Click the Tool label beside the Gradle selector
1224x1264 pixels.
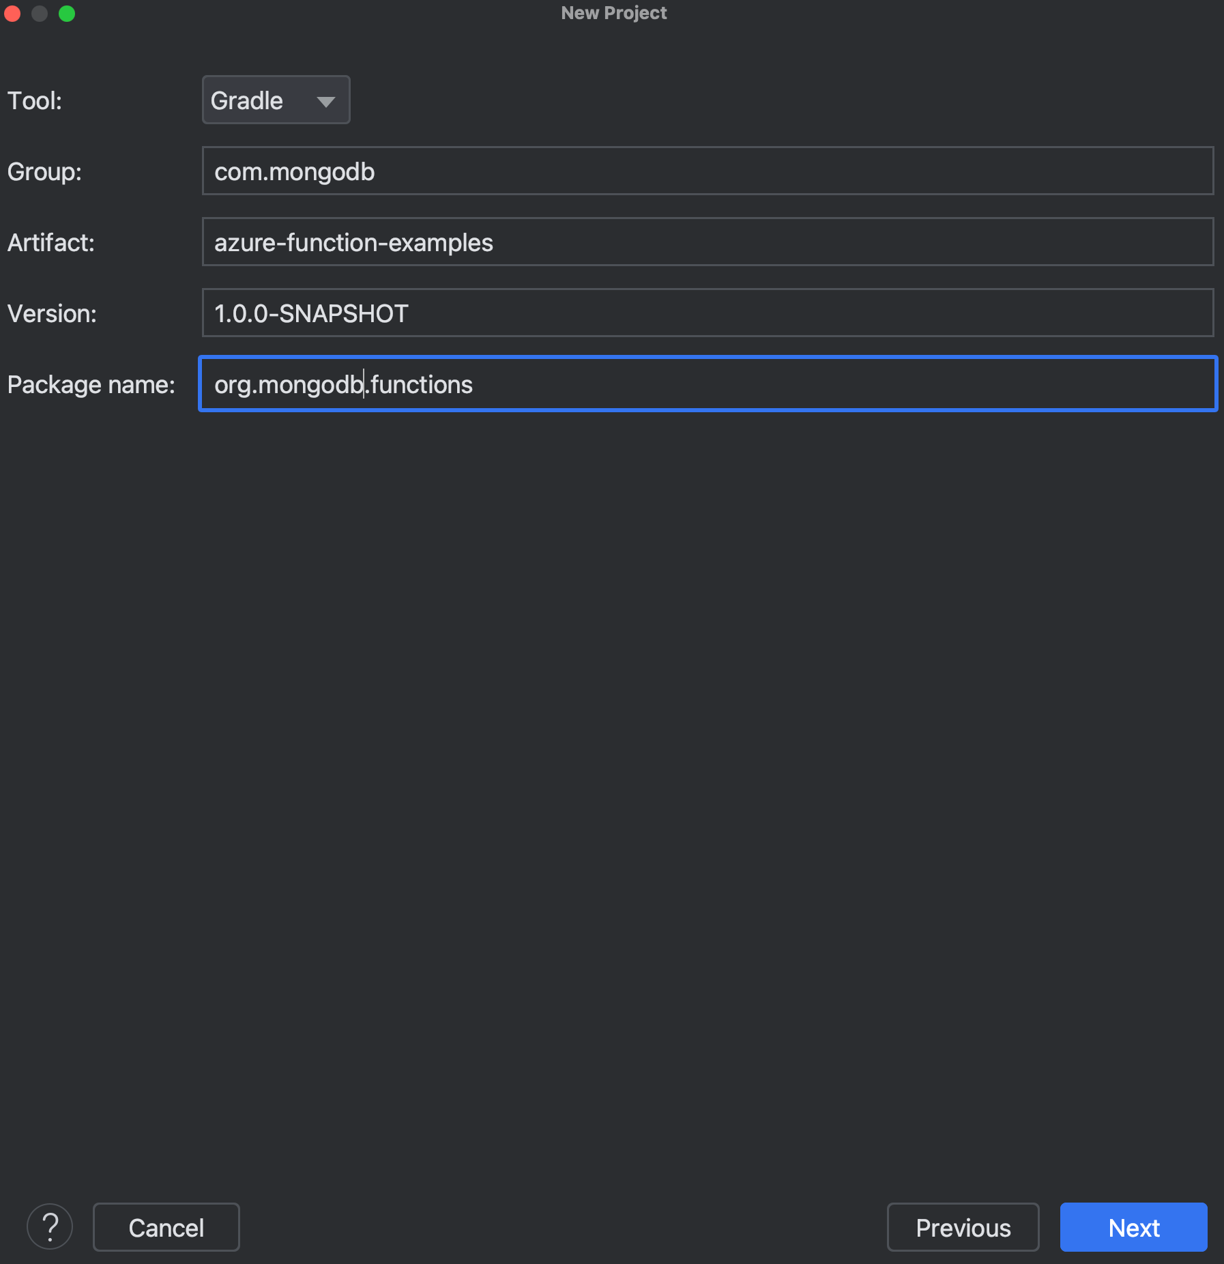click(x=34, y=100)
